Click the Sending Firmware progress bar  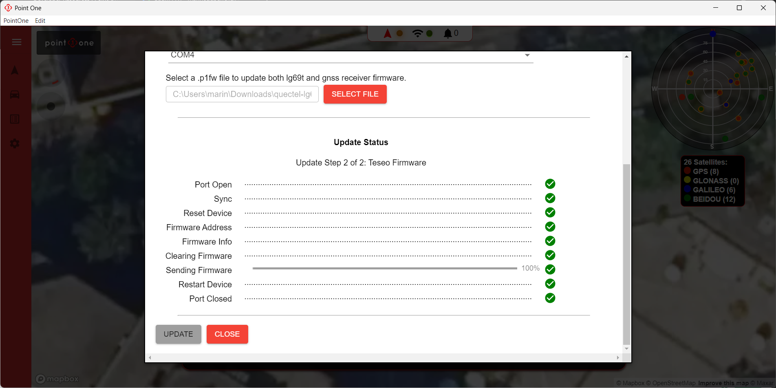click(x=385, y=268)
